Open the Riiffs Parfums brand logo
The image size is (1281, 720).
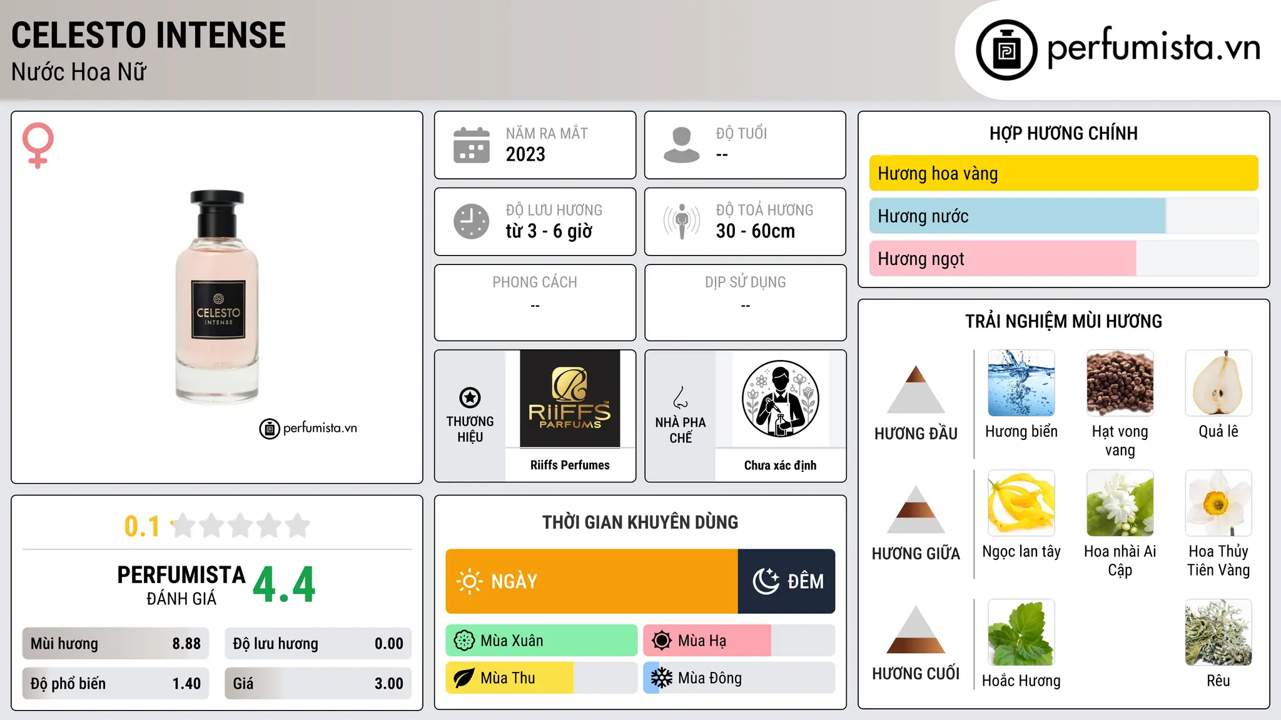point(570,399)
